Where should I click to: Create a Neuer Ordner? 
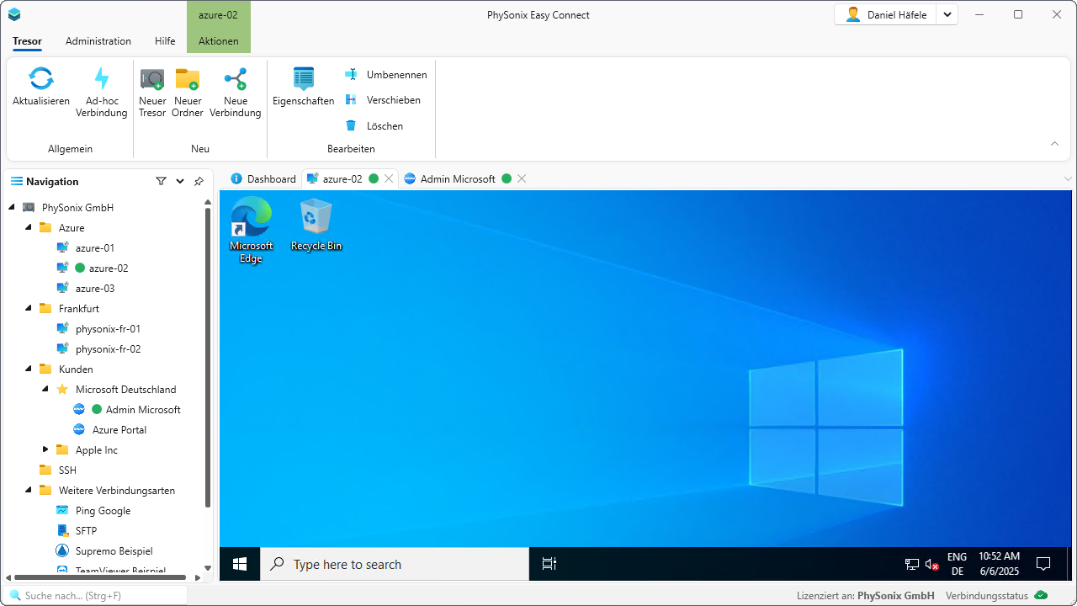click(188, 93)
